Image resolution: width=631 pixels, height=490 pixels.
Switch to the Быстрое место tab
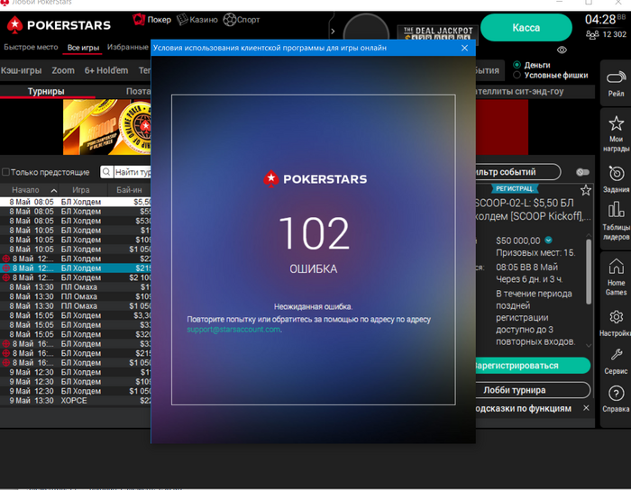[31, 47]
